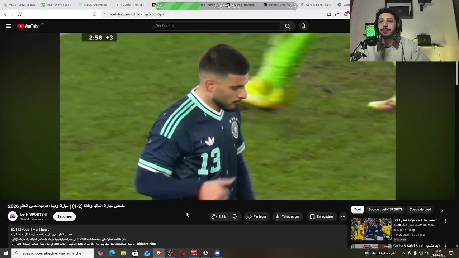This screenshot has height=258, width=459.
Task: Click the Télécharger download button
Action: 288,216
